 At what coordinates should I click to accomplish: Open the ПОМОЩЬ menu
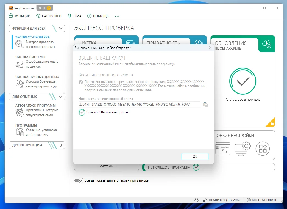click(x=98, y=16)
